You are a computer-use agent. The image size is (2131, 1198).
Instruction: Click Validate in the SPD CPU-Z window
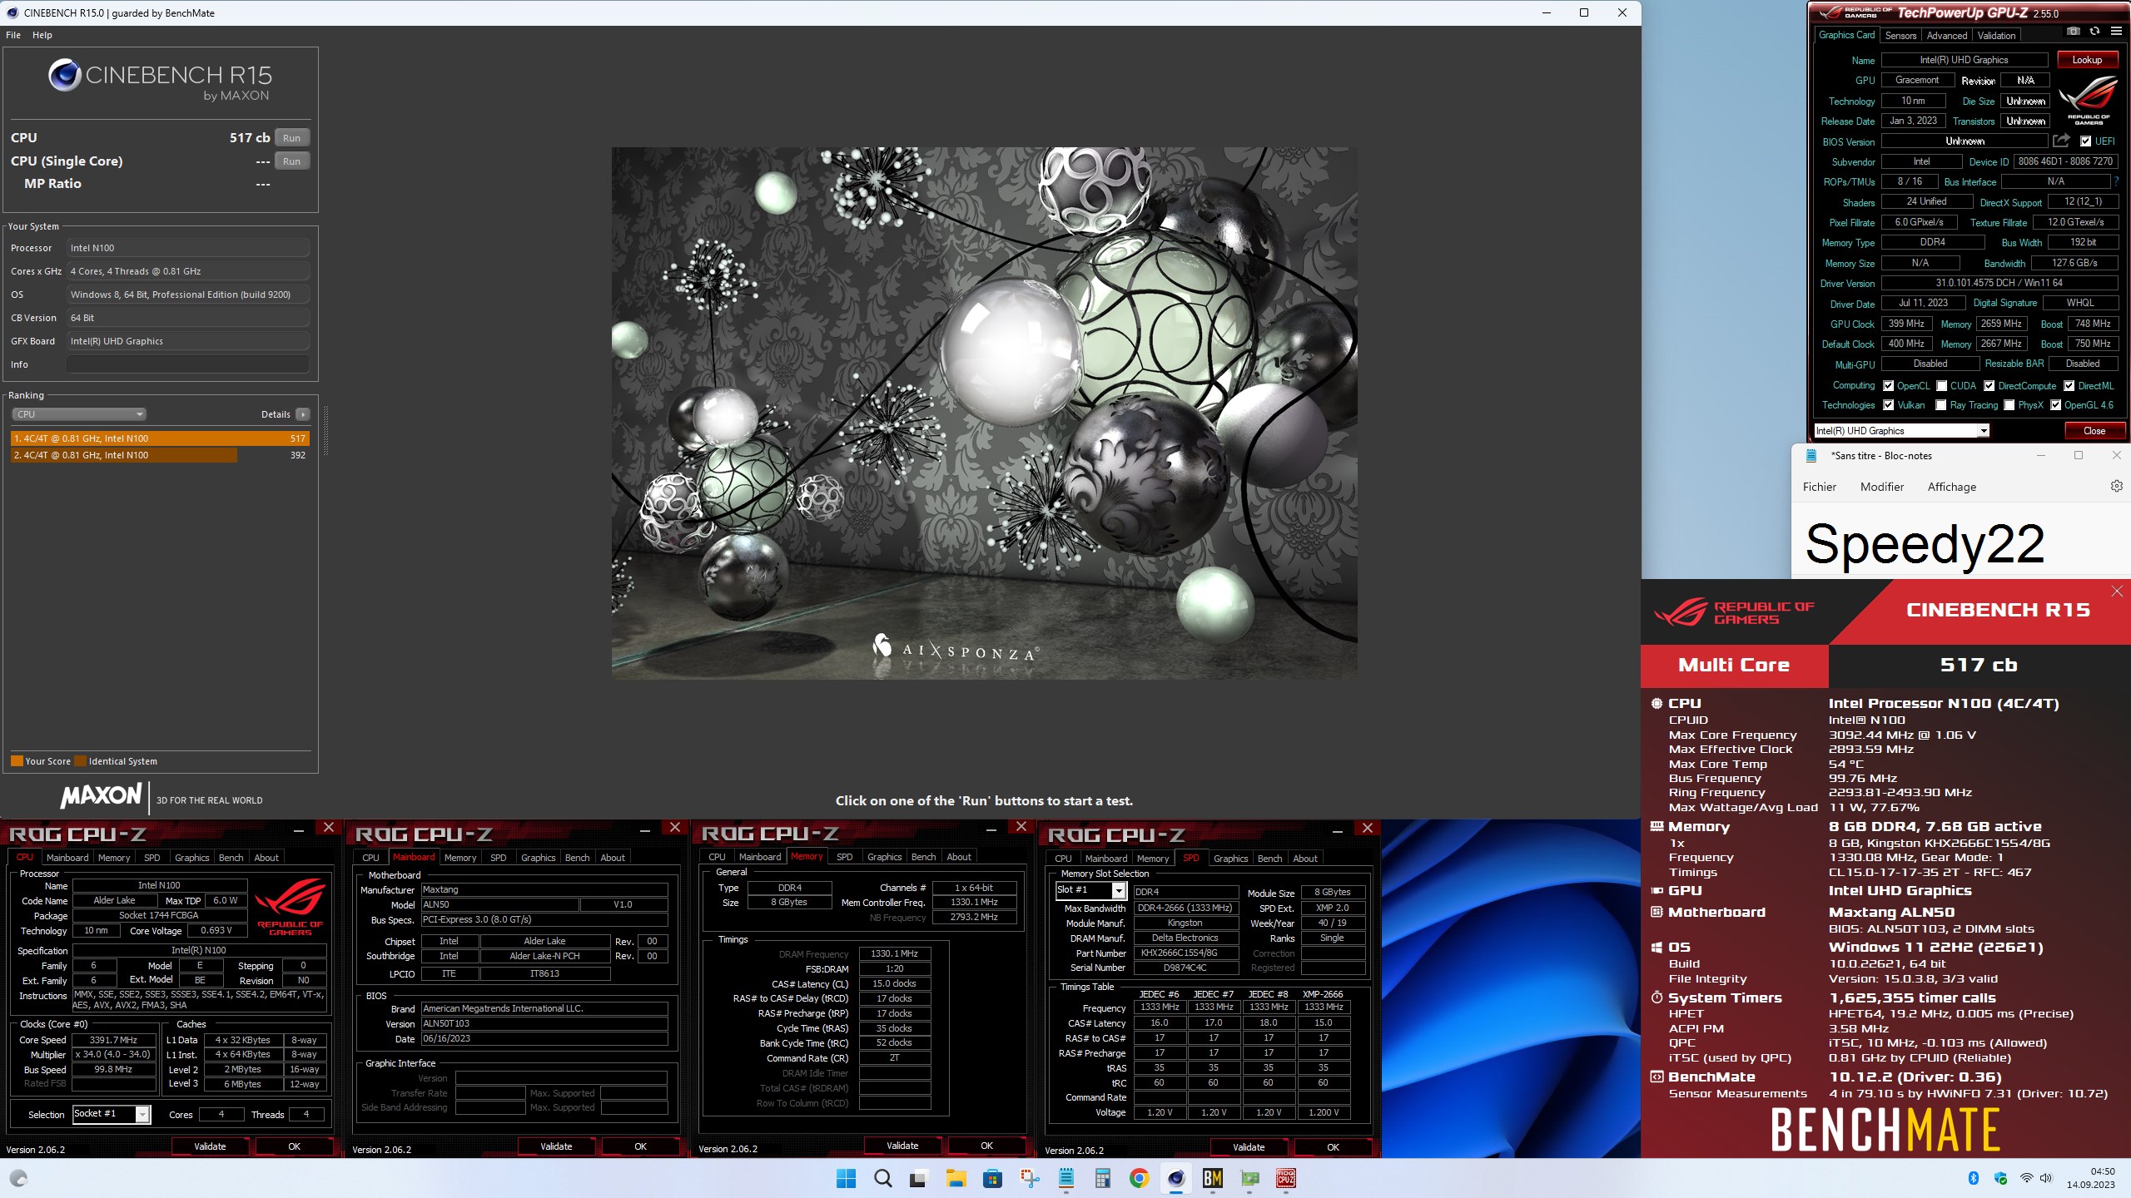point(1249,1147)
